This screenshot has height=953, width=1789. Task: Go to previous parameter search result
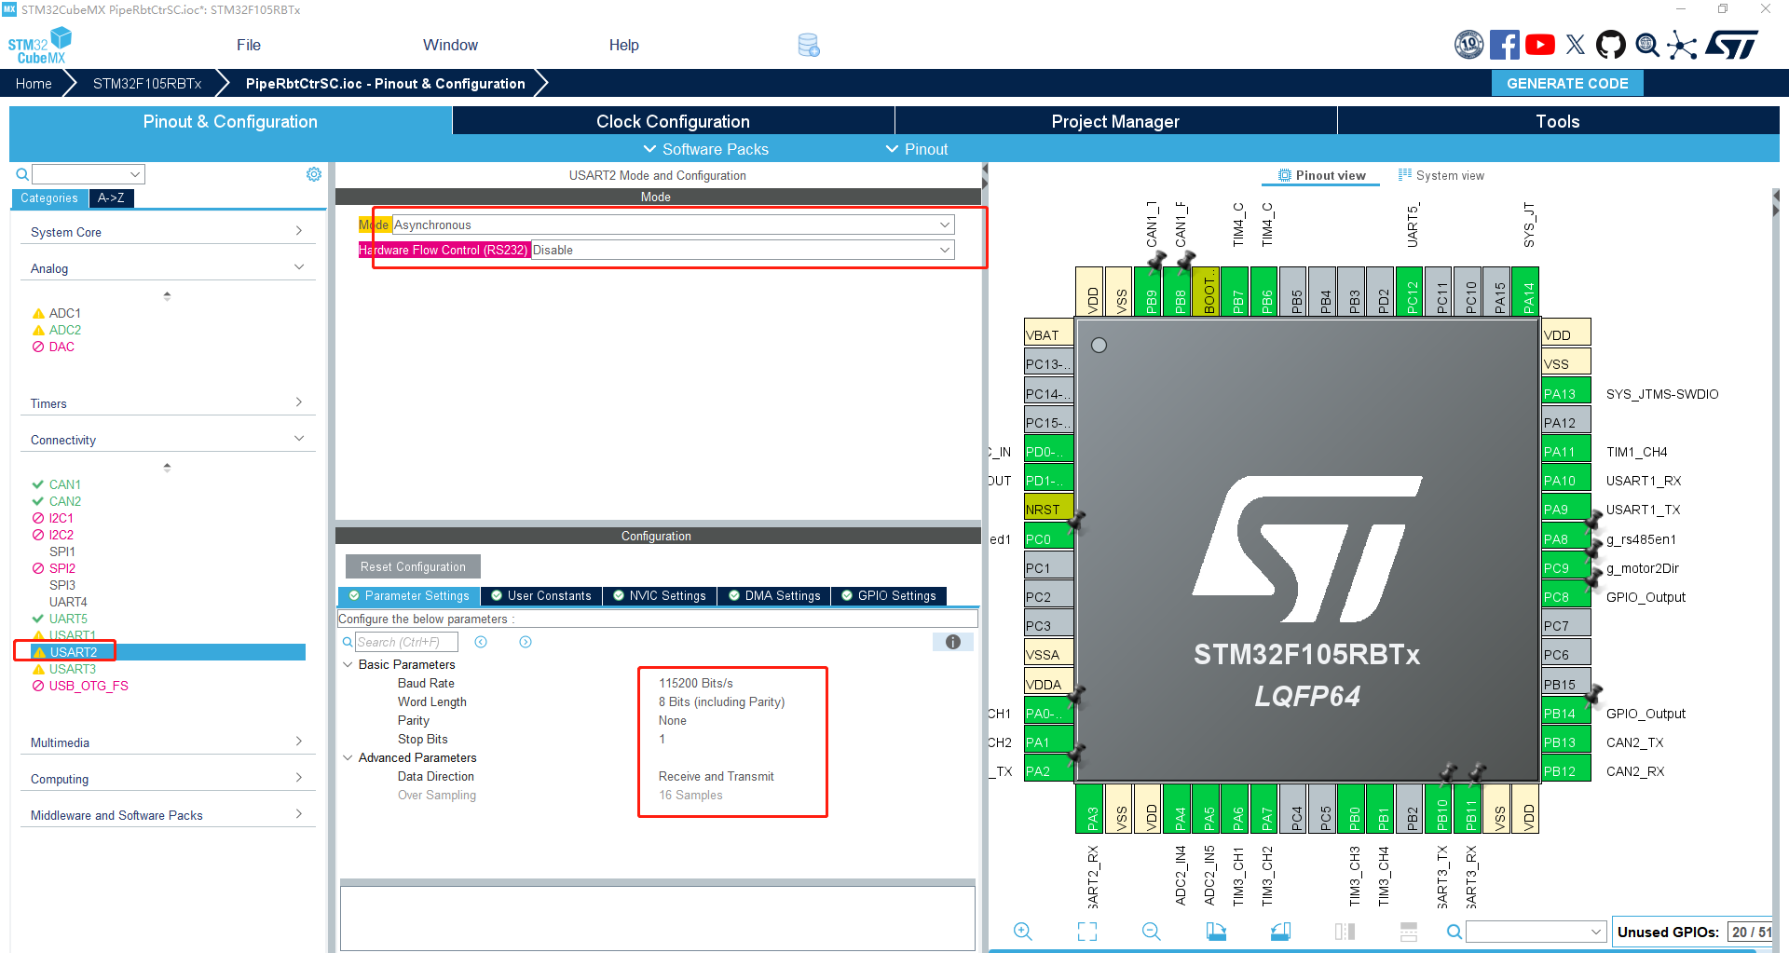click(x=481, y=642)
